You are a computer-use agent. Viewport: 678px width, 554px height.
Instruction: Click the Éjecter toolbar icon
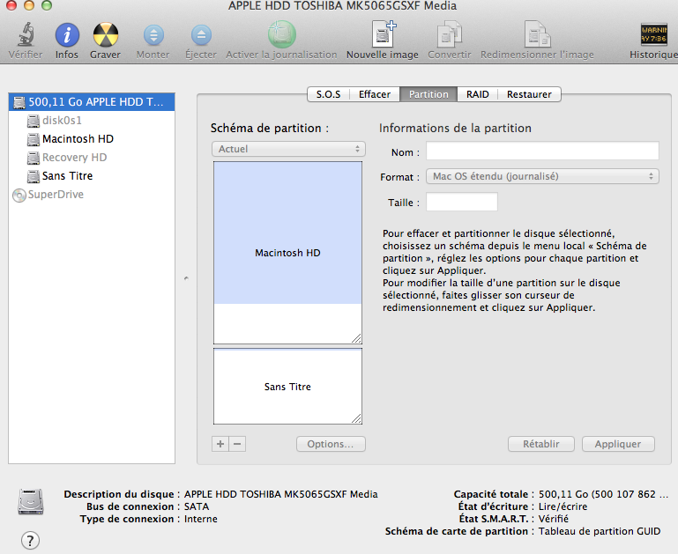(201, 35)
